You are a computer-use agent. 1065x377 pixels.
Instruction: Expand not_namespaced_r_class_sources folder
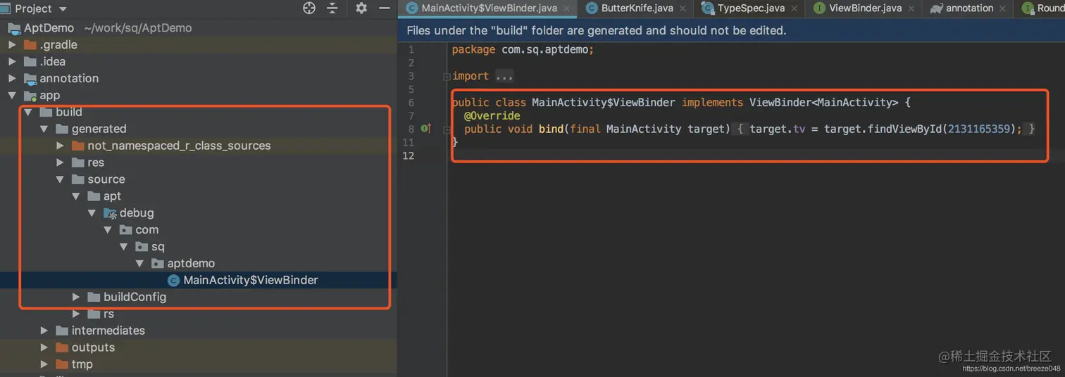pyautogui.click(x=60, y=146)
